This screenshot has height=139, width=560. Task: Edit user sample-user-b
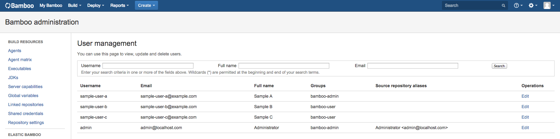click(525, 107)
